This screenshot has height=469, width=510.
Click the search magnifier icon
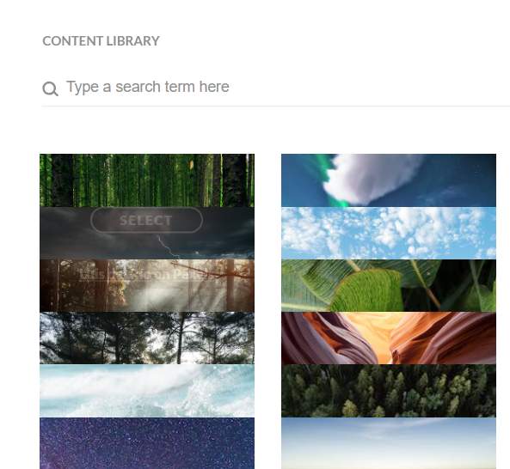pyautogui.click(x=50, y=88)
